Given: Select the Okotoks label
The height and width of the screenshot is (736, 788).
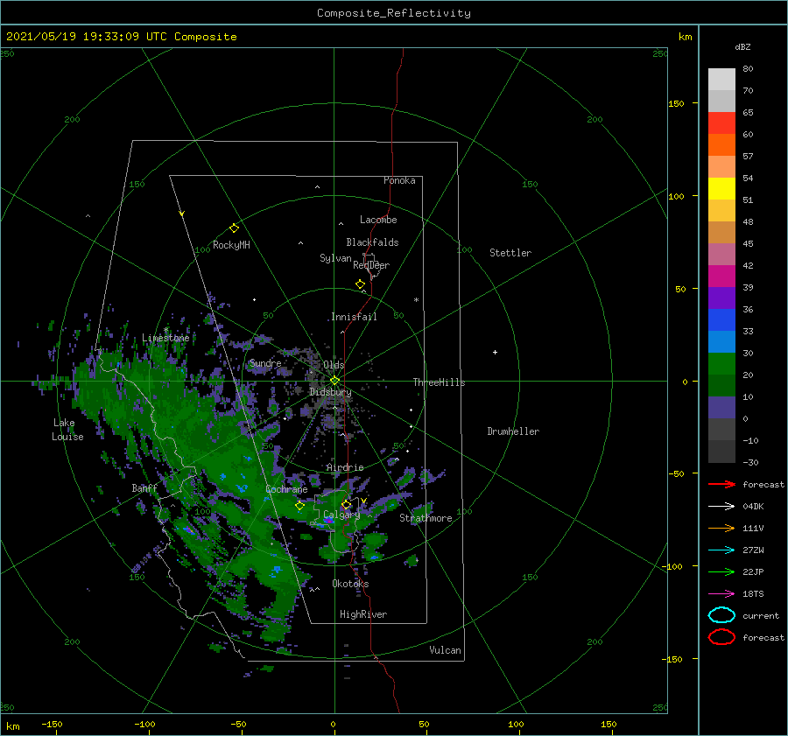Looking at the screenshot, I should tap(350, 584).
